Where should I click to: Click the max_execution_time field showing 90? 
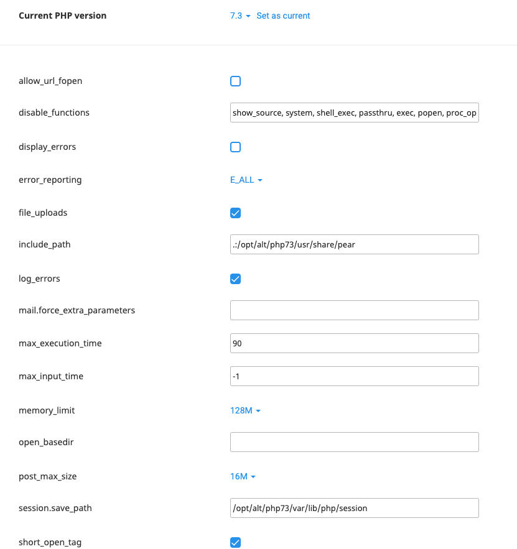[x=354, y=343]
